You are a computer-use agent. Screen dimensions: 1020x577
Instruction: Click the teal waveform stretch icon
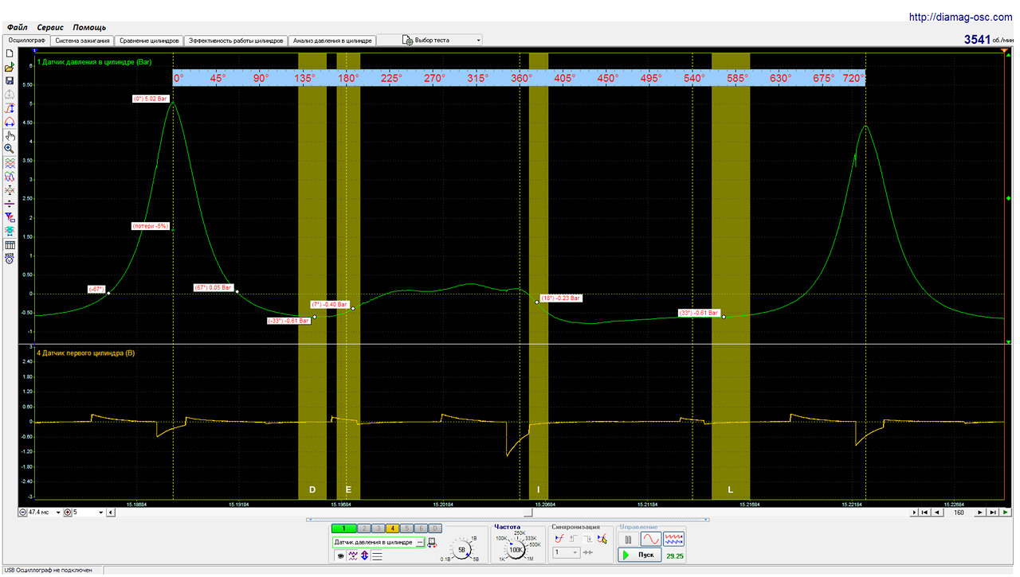coord(10,231)
